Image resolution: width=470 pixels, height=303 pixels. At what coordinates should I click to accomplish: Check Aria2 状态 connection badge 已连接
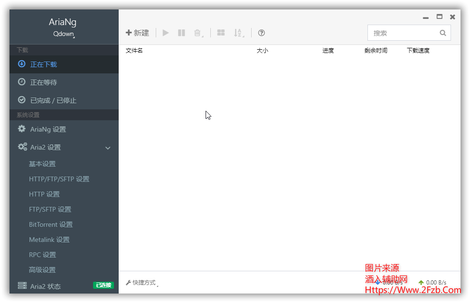pyautogui.click(x=103, y=285)
